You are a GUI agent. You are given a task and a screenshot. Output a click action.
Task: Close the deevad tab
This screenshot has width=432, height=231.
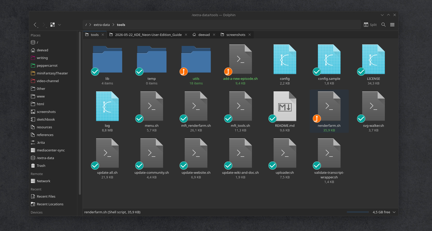(x=214, y=35)
